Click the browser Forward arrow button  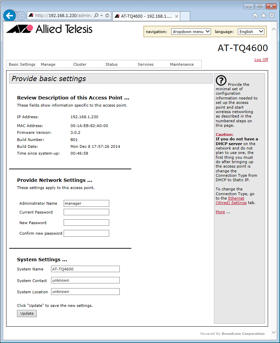(21, 16)
